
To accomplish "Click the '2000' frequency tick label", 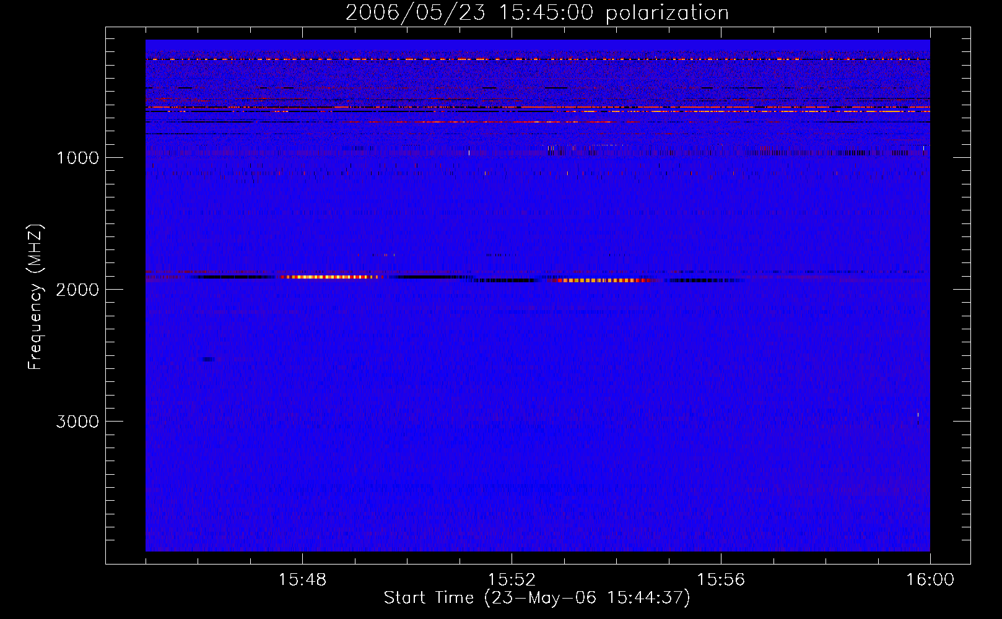I will [x=77, y=290].
